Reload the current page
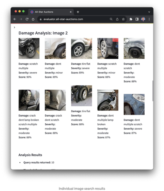Image resolution: width=164 pixels, height=191 pixels. pos(27,19)
